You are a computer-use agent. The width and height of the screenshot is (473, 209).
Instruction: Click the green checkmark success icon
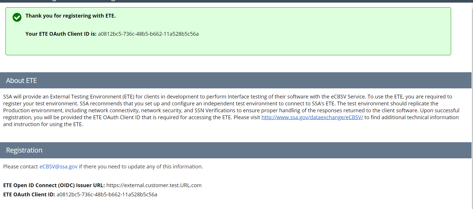point(17,17)
